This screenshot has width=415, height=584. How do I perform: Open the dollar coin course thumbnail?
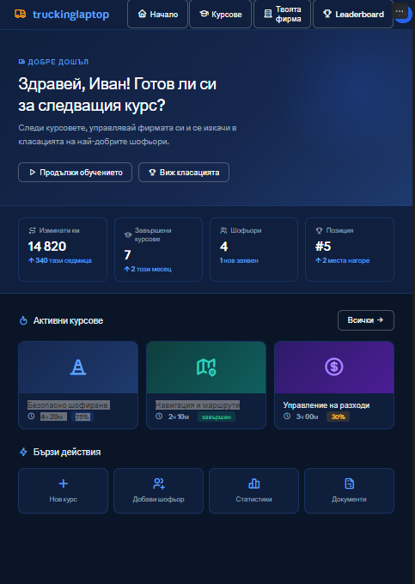(334, 368)
